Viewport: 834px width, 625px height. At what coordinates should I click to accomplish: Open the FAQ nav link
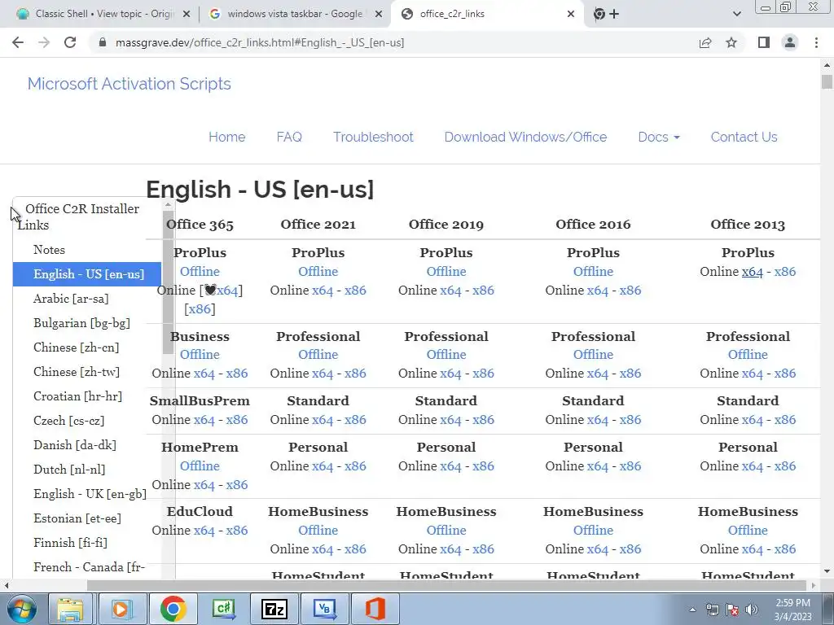pos(289,137)
